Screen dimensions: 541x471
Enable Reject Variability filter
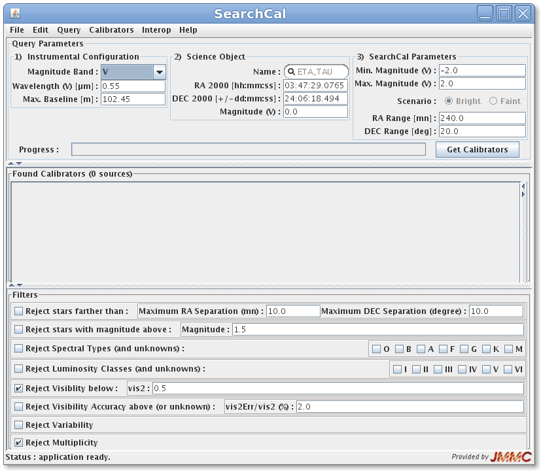tap(18, 425)
